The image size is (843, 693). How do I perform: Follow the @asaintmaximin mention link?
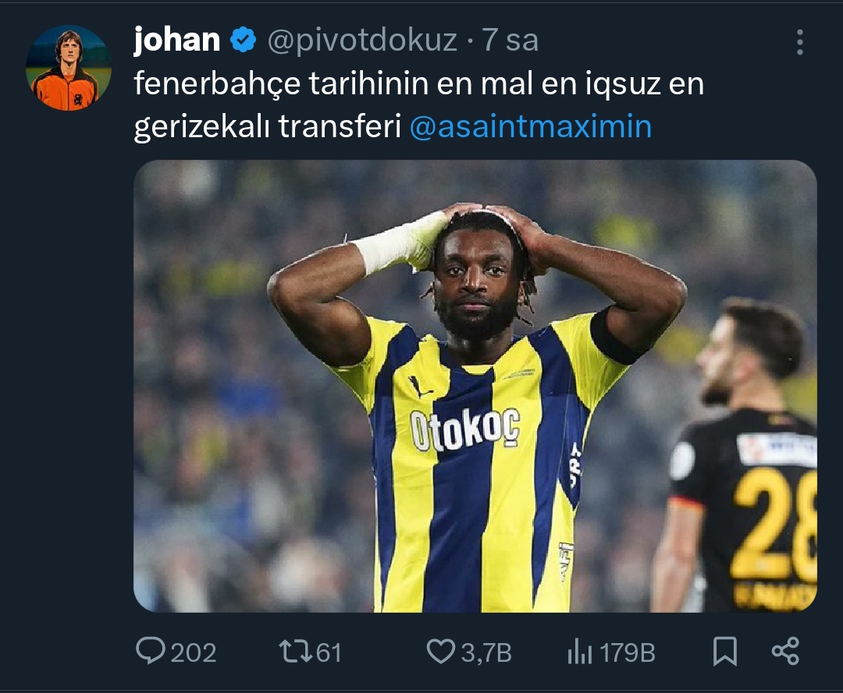(531, 127)
